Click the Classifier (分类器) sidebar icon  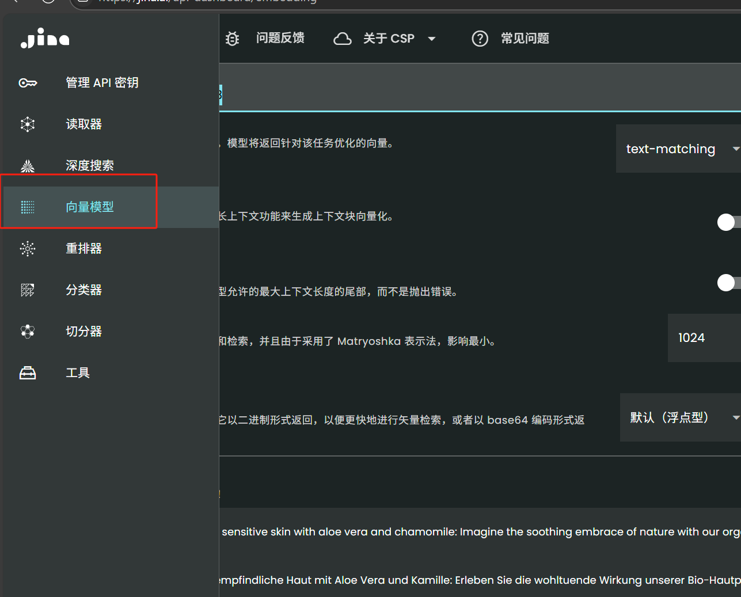pos(28,290)
